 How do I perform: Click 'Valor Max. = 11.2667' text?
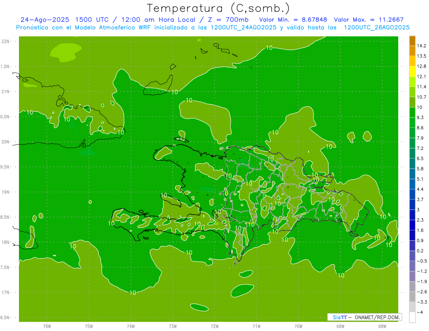[x=369, y=20]
